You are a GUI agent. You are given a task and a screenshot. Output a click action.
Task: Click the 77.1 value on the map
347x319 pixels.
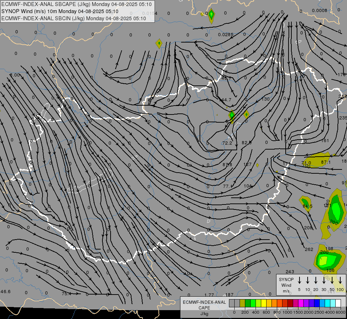pos(228,186)
